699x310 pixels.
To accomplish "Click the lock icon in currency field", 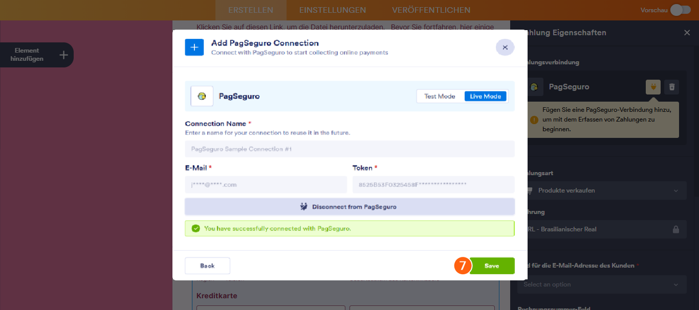I will (675, 229).
